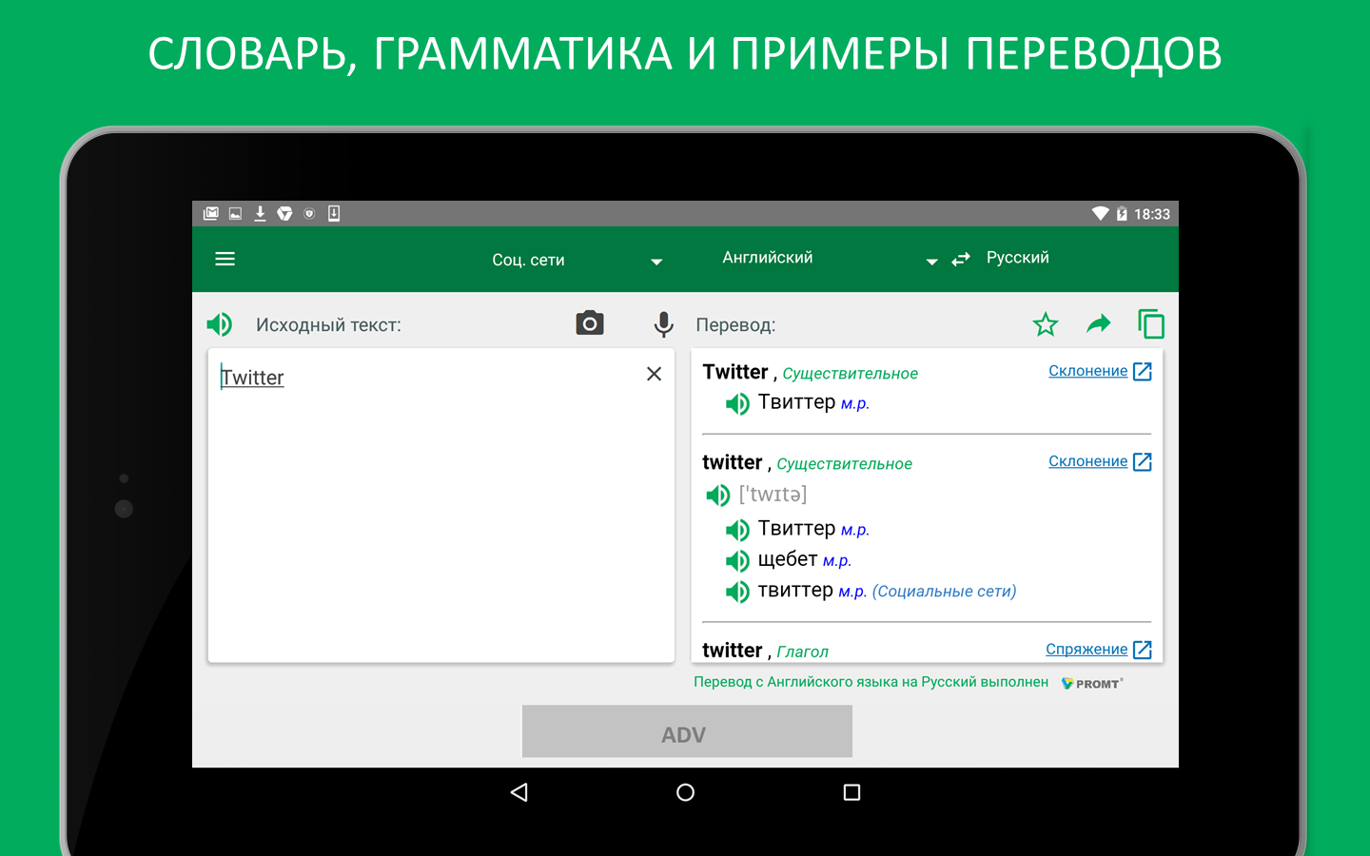Select the Русский target language

tap(1017, 258)
